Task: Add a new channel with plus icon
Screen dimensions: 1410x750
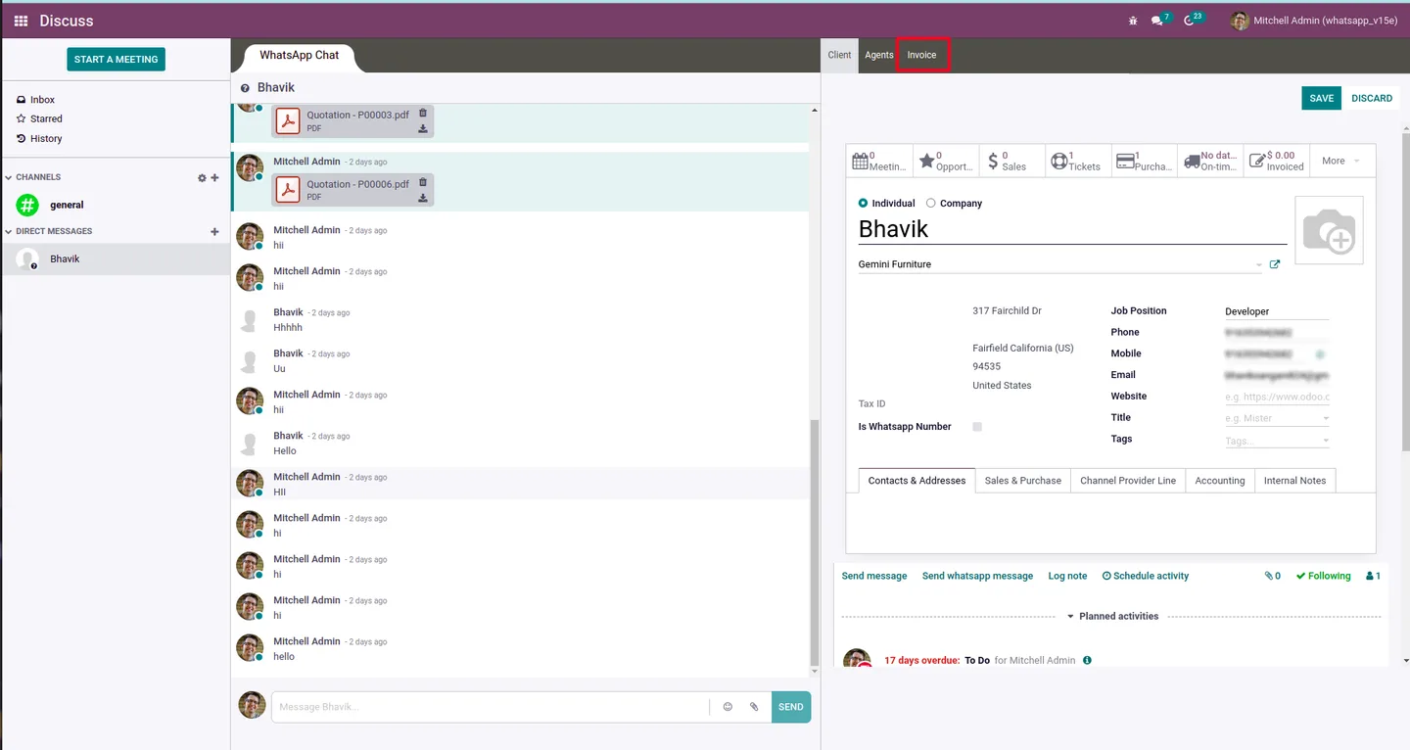Action: pos(214,178)
